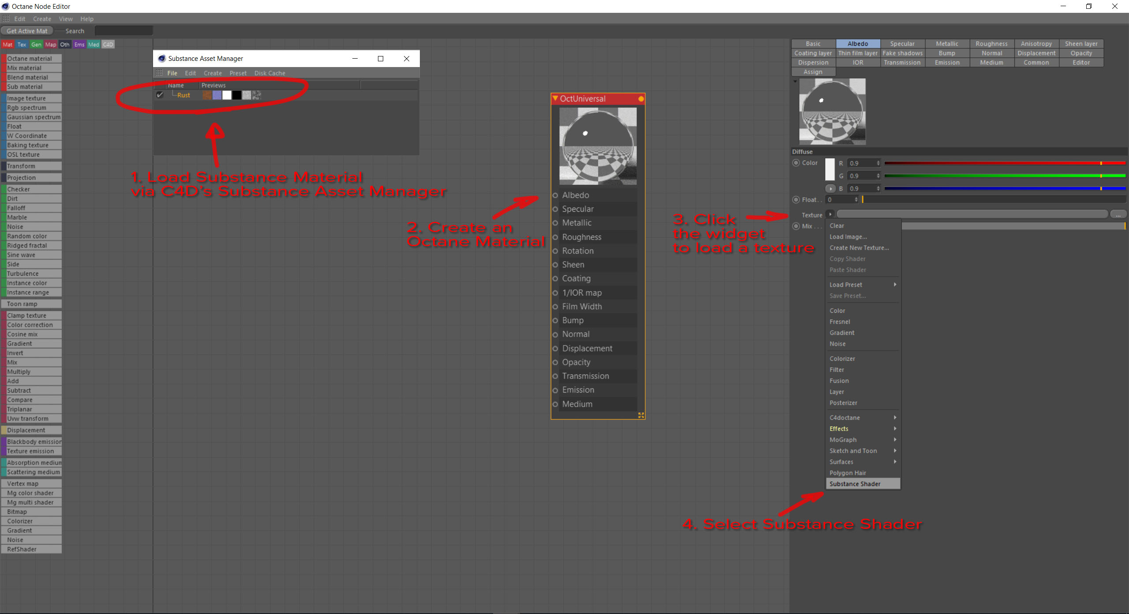Switch to the Specular tab

tap(902, 44)
